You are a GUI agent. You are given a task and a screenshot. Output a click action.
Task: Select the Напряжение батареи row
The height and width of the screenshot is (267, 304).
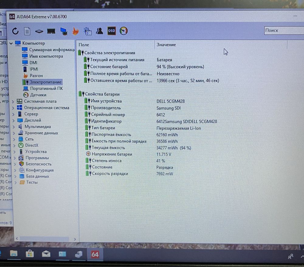(x=129, y=154)
